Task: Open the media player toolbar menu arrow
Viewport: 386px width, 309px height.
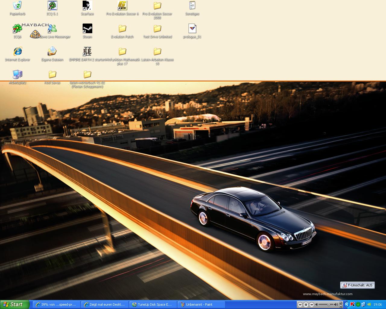Action: tap(341, 307)
